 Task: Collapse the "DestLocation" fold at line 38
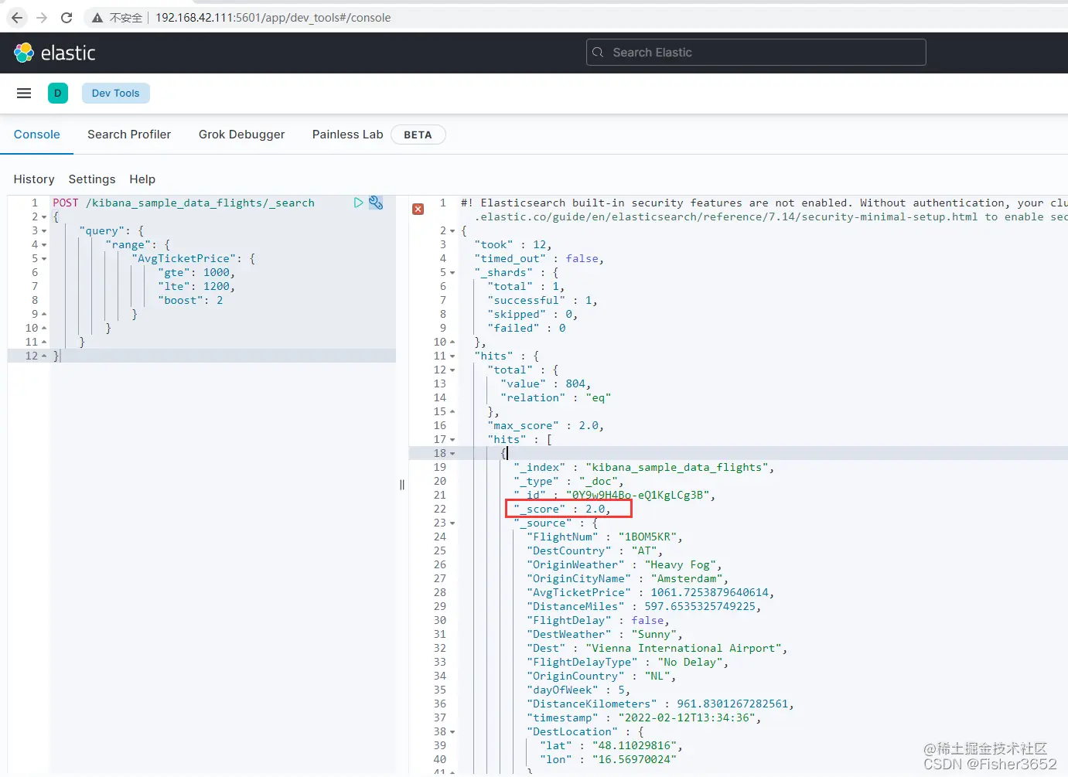pyautogui.click(x=452, y=732)
